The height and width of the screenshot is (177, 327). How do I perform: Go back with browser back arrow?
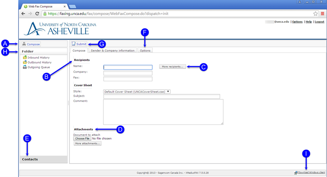pos(23,14)
